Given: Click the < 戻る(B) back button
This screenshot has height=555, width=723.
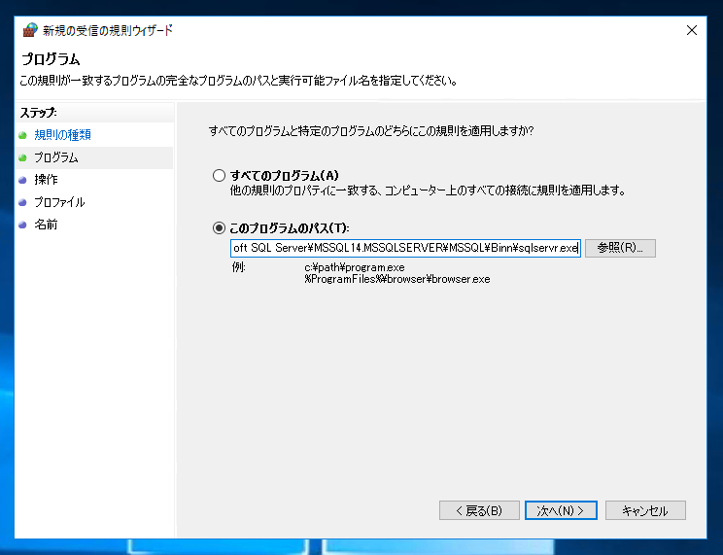Looking at the screenshot, I should pos(479,510).
